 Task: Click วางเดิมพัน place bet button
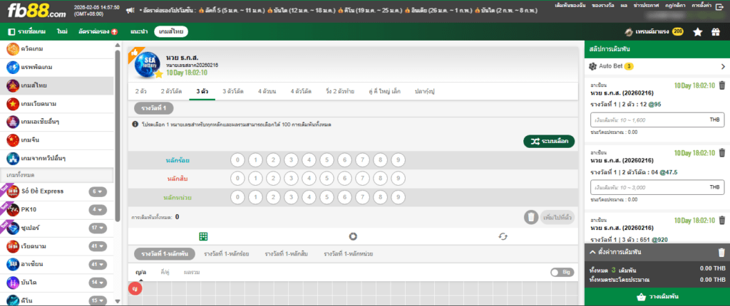point(657,297)
